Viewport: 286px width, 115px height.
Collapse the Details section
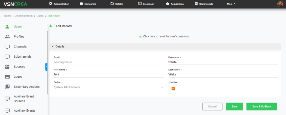(53, 47)
